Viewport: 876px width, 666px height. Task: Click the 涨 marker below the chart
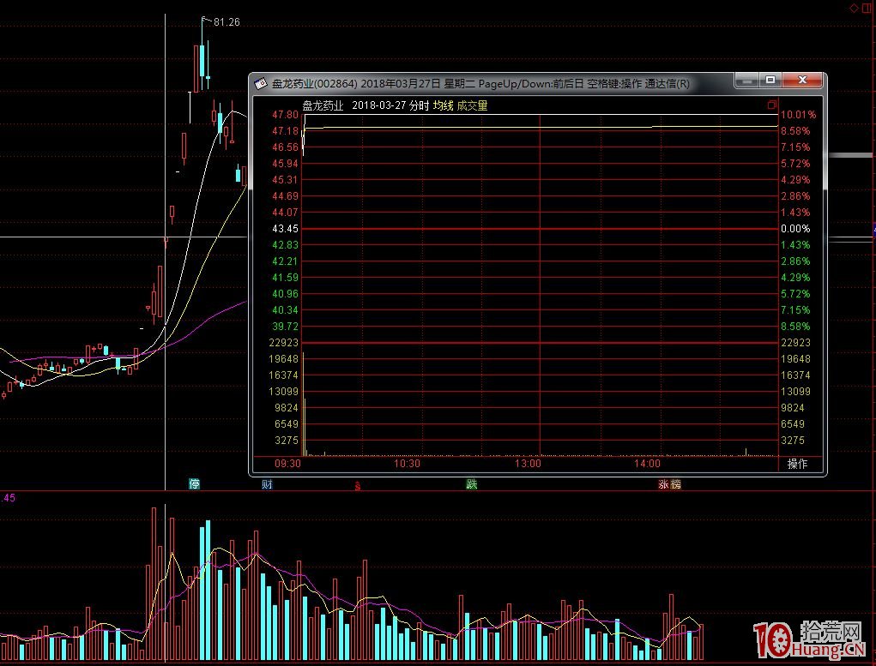[663, 484]
